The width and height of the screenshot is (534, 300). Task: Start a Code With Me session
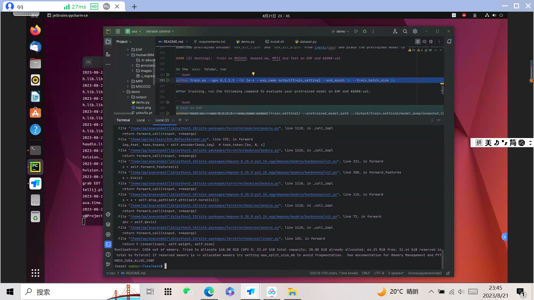click(395, 31)
